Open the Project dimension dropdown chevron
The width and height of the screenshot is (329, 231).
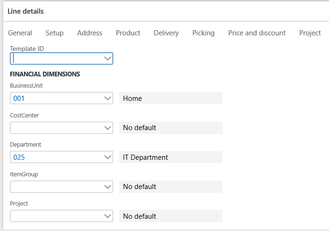pos(107,216)
